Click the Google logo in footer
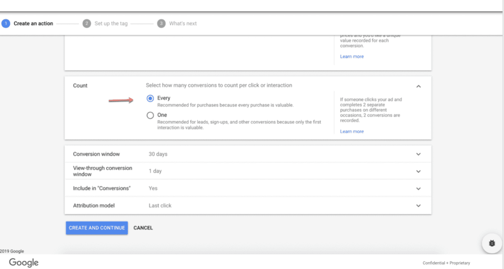Screen dimensions: 504x269 click(x=24, y=263)
